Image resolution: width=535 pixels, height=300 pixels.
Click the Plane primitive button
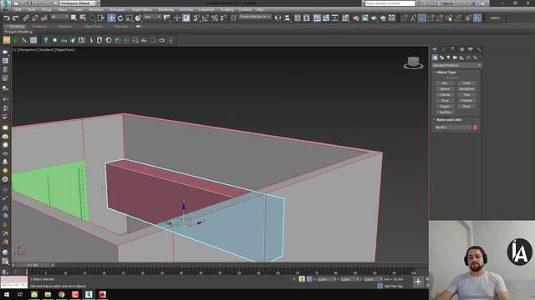click(466, 106)
